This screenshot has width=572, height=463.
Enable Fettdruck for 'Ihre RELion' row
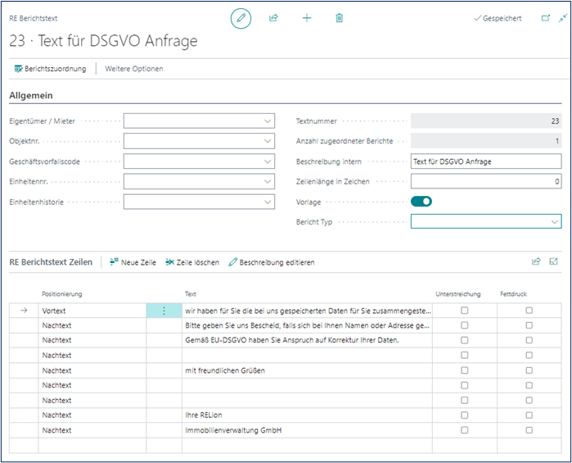tap(529, 415)
